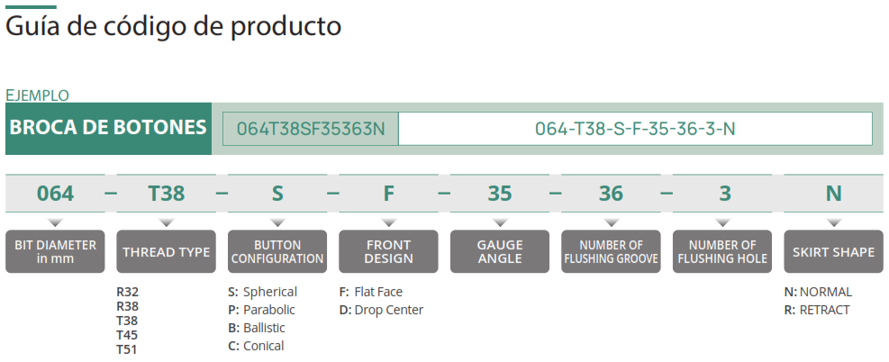Screen dimensions: 889x362
Task: Click the arrow under the N code
Action: pos(833,222)
